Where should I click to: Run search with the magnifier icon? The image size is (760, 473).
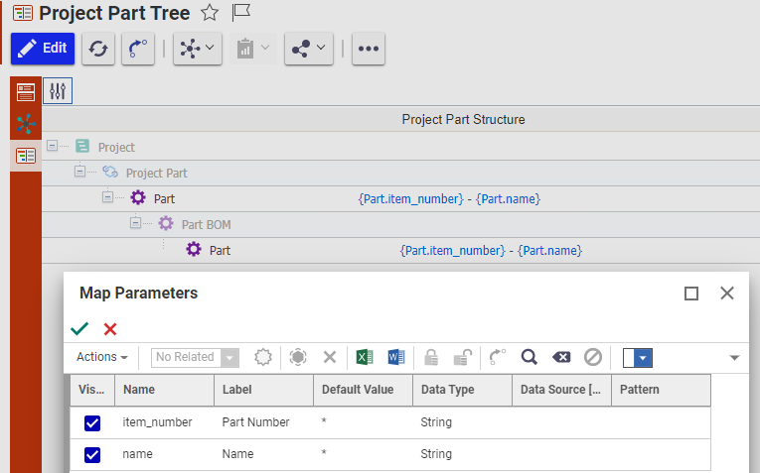pos(529,357)
